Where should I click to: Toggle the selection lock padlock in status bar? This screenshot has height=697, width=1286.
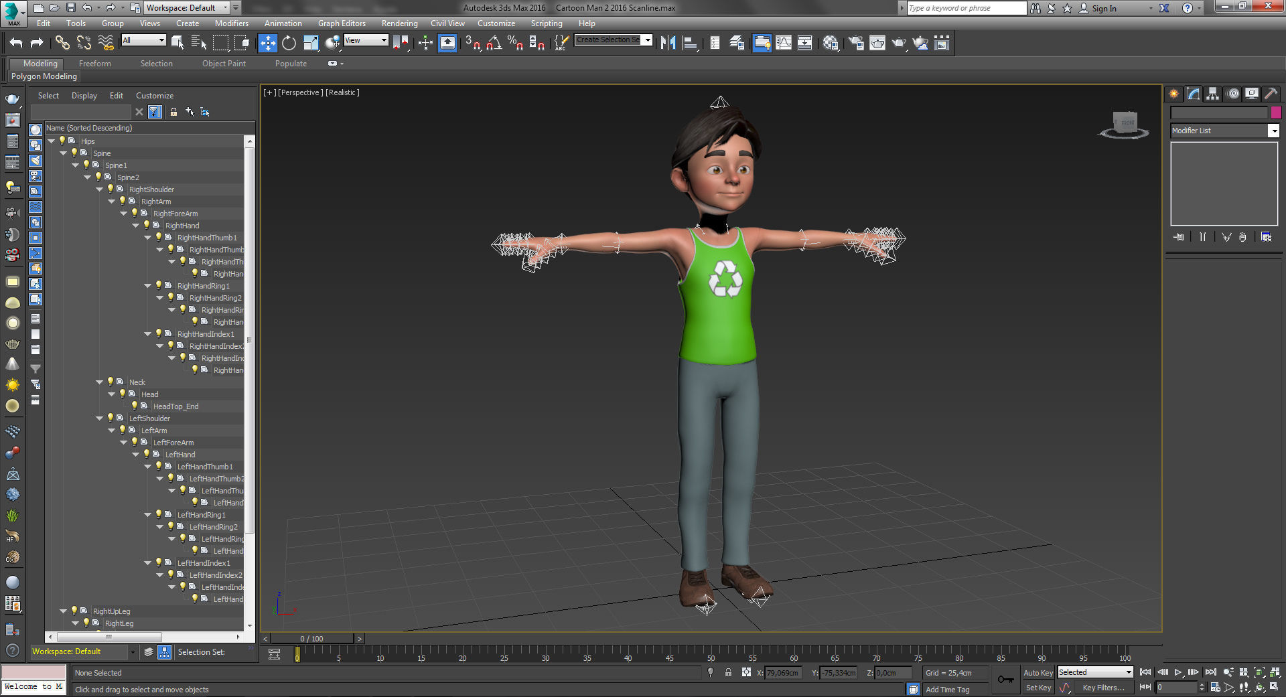728,672
